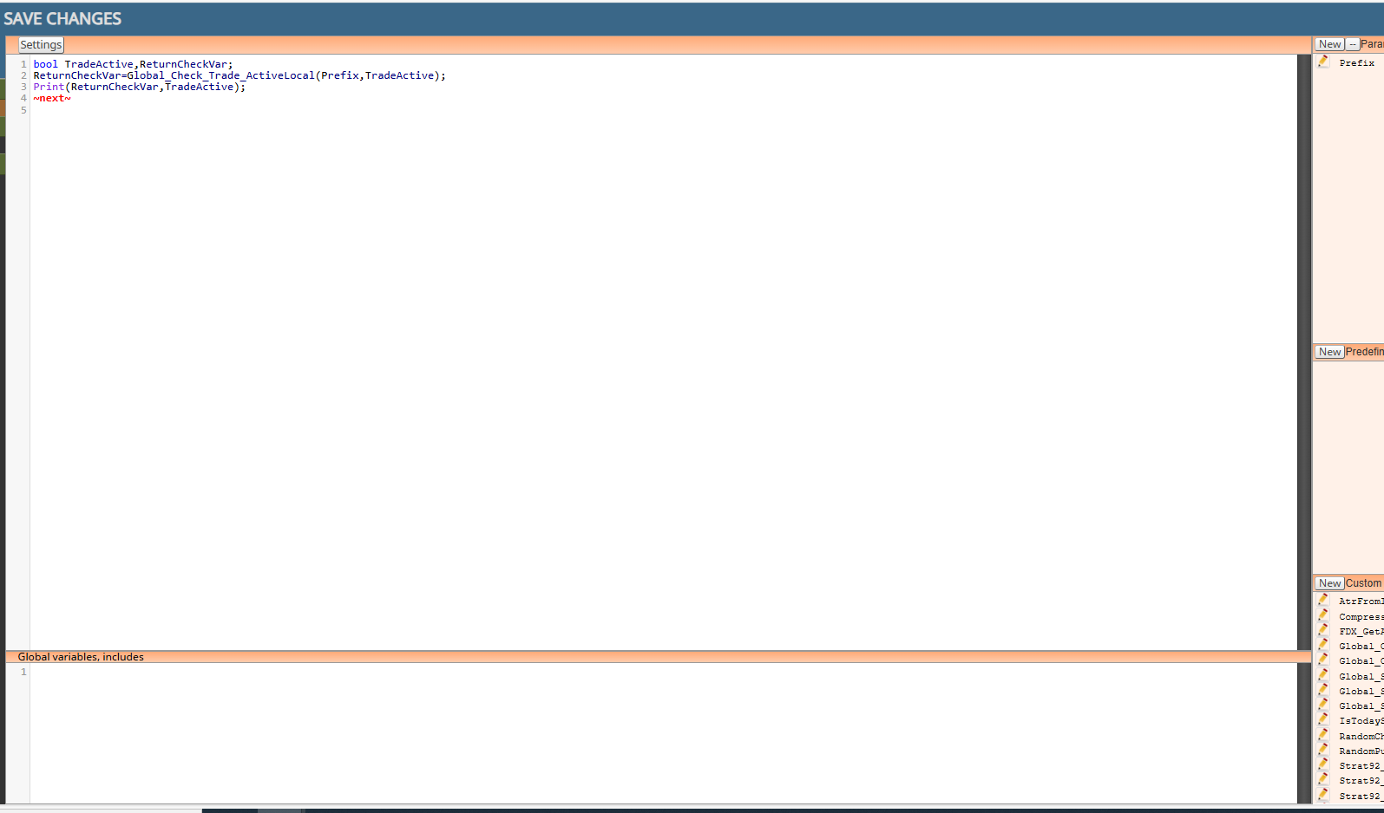
Task: Click the red ~next~ marker line
Action: pyautogui.click(x=52, y=98)
